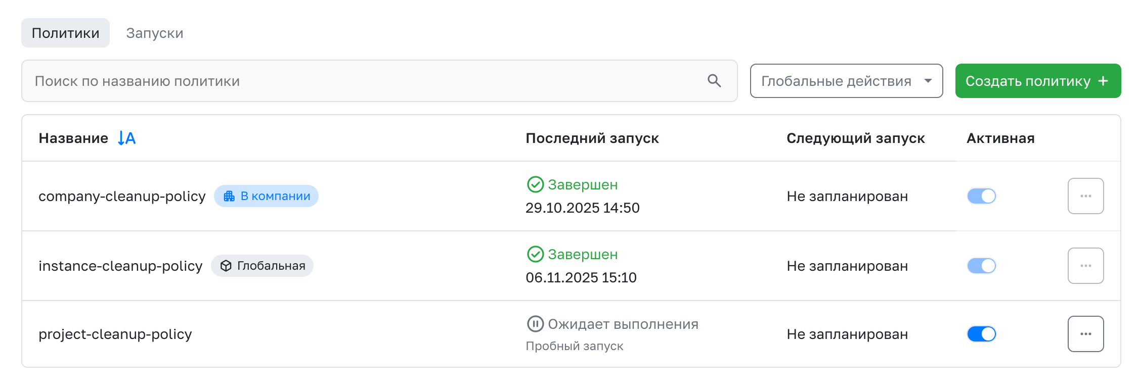Toggle off project-cleanup-policy activation switch

(981, 334)
